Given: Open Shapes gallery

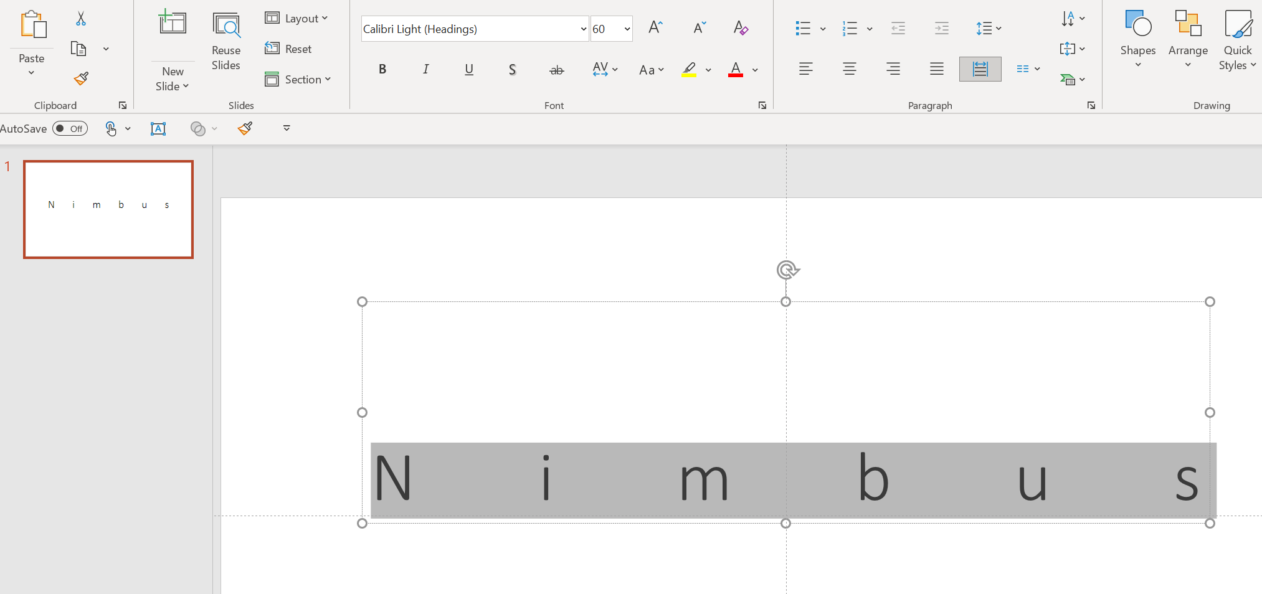Looking at the screenshot, I should (1137, 40).
